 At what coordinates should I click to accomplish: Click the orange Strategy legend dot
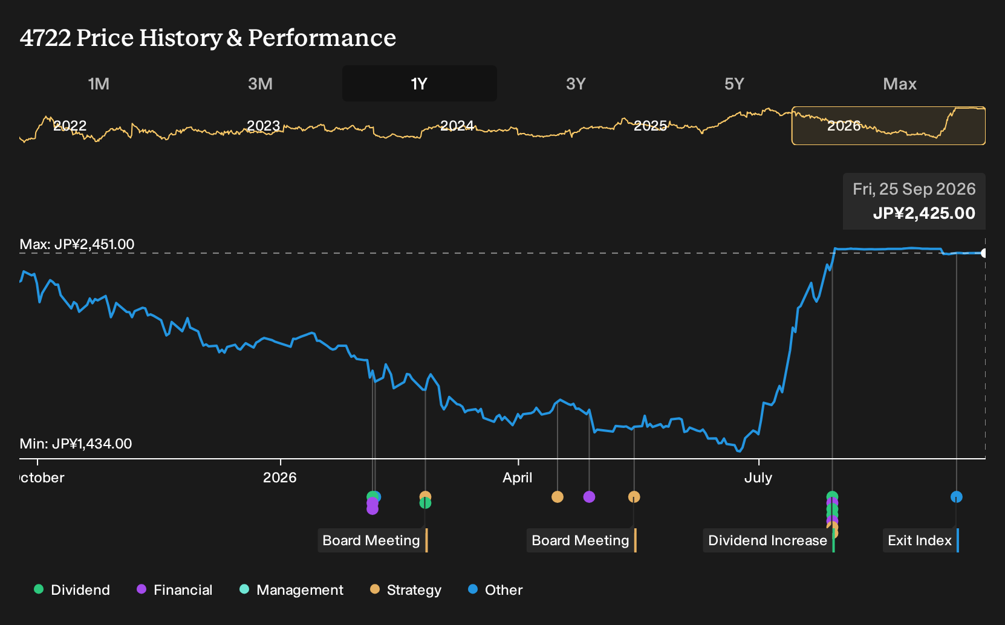pos(375,589)
